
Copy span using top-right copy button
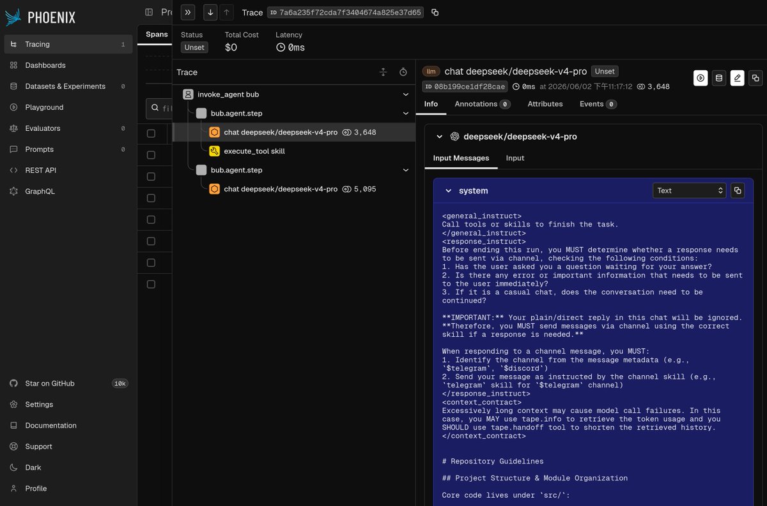[755, 78]
